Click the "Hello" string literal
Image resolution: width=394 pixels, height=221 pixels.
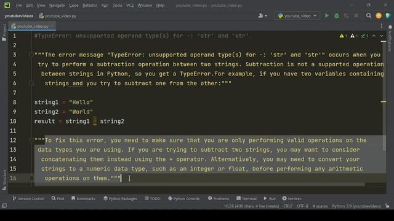[81, 103]
